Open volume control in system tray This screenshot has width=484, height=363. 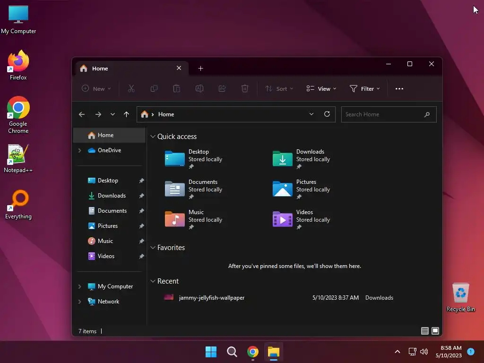(424, 352)
